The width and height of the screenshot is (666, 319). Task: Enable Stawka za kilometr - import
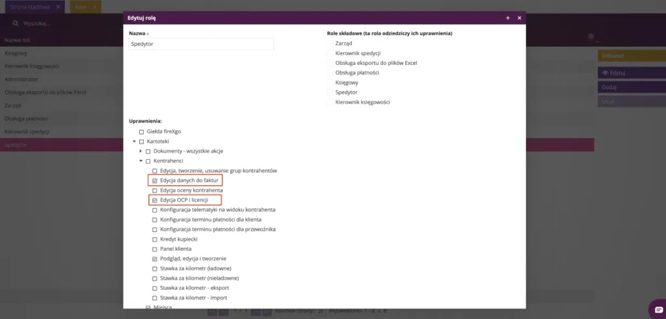(155, 298)
